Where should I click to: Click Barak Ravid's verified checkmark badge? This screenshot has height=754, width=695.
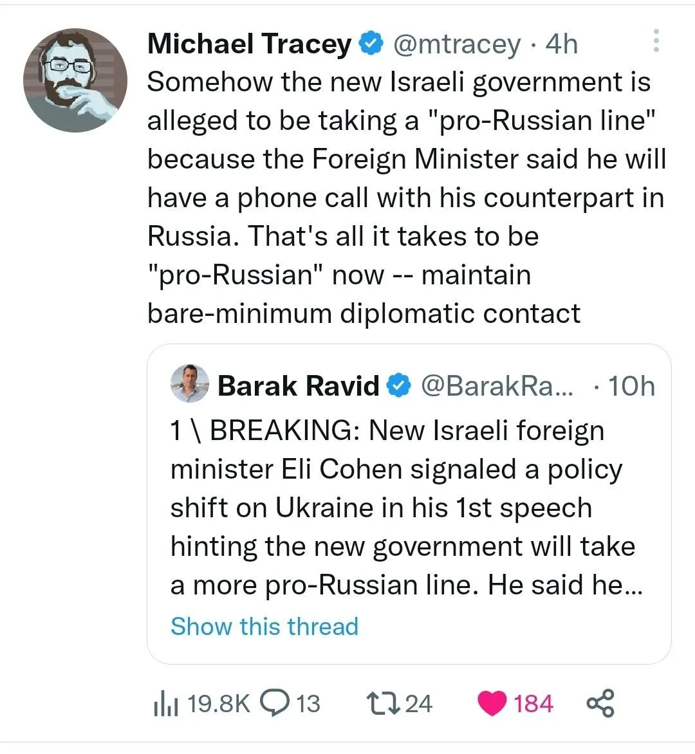point(399,385)
